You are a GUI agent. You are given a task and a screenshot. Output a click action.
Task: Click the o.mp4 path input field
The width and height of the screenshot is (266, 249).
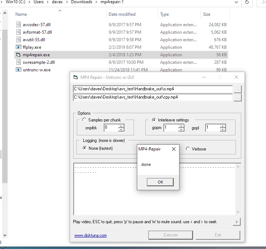(x=153, y=89)
